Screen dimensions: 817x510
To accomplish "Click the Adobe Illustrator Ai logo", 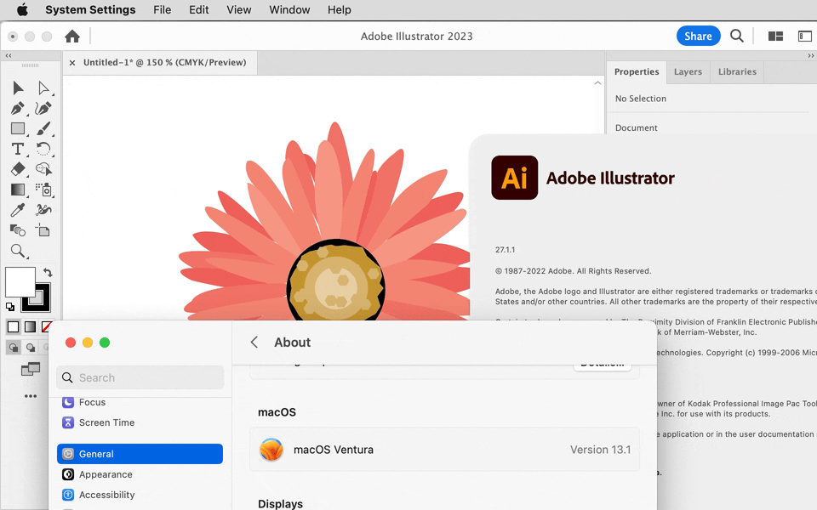I will (514, 178).
